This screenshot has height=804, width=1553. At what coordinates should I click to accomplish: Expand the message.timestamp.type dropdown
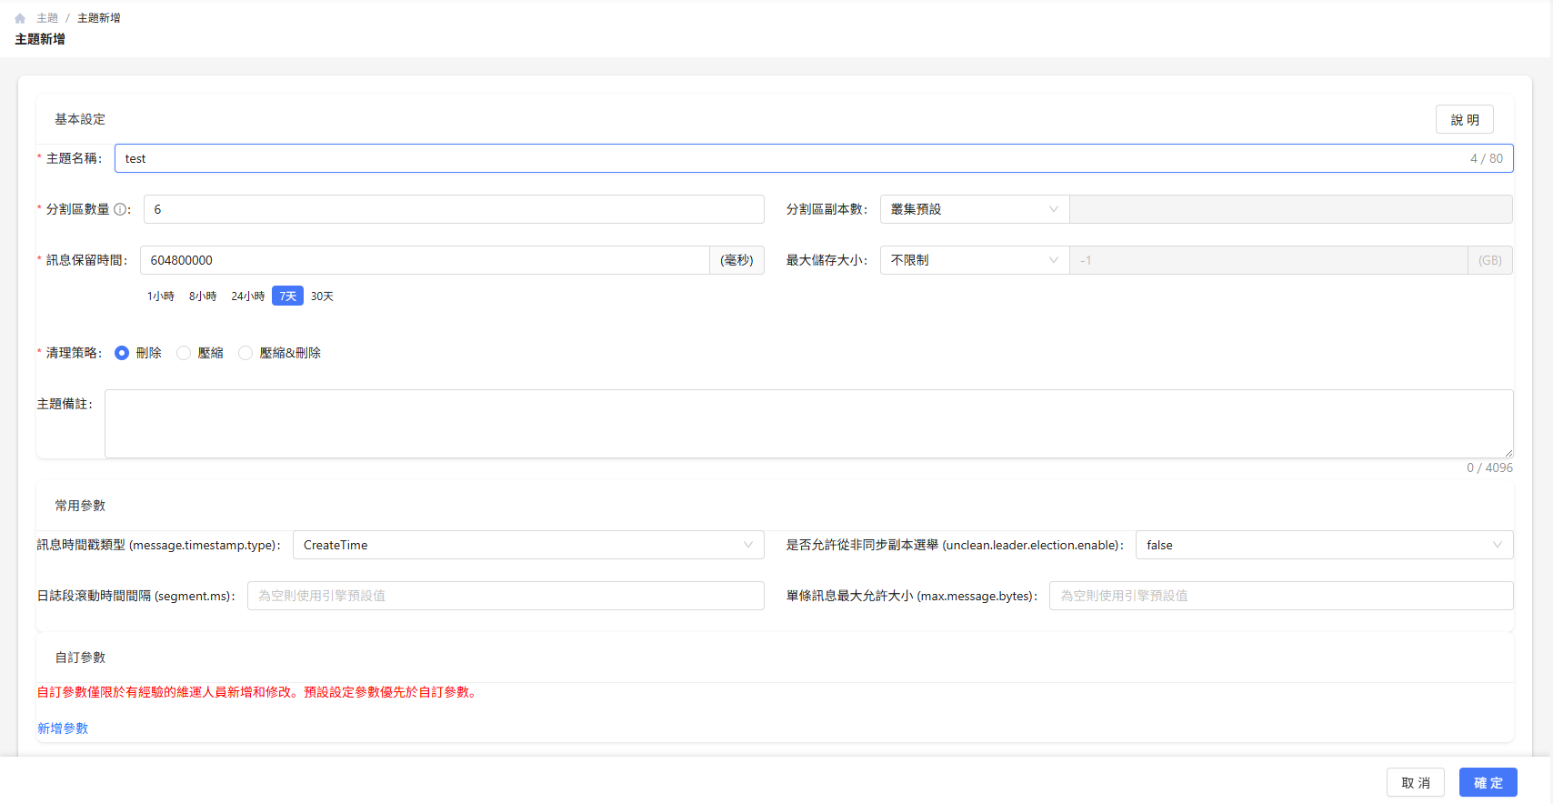528,545
